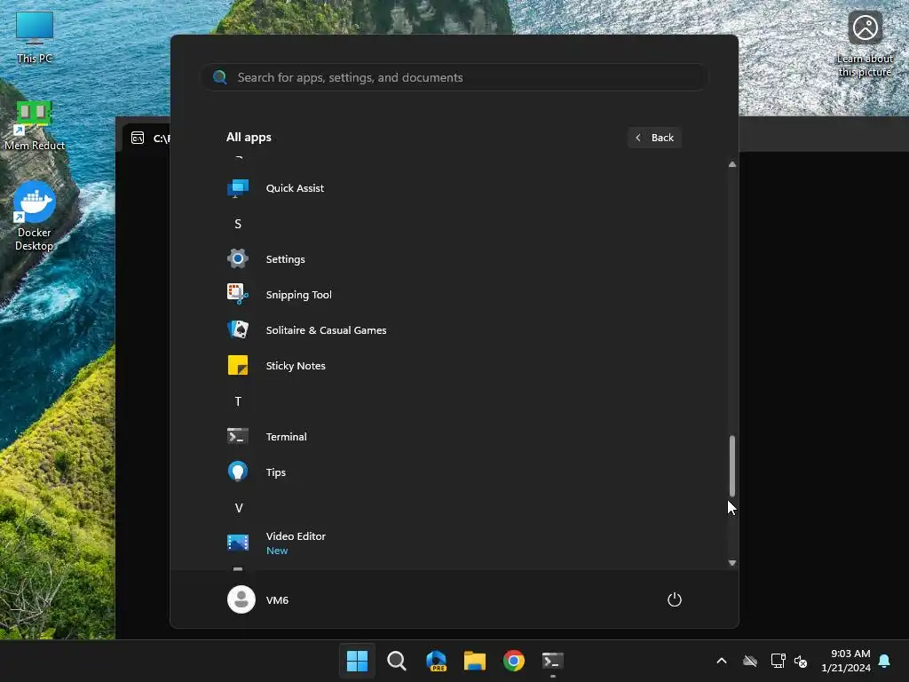This screenshot has width=909, height=682.
Task: Click the search apps and settings field
Action: [x=454, y=77]
